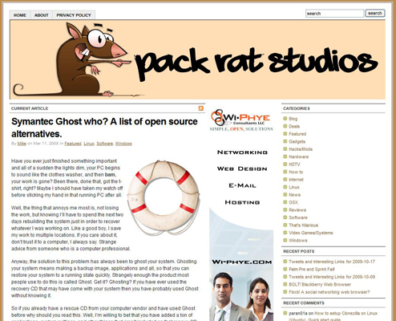Open the OSX category
The height and width of the screenshot is (321, 396).
(x=293, y=202)
